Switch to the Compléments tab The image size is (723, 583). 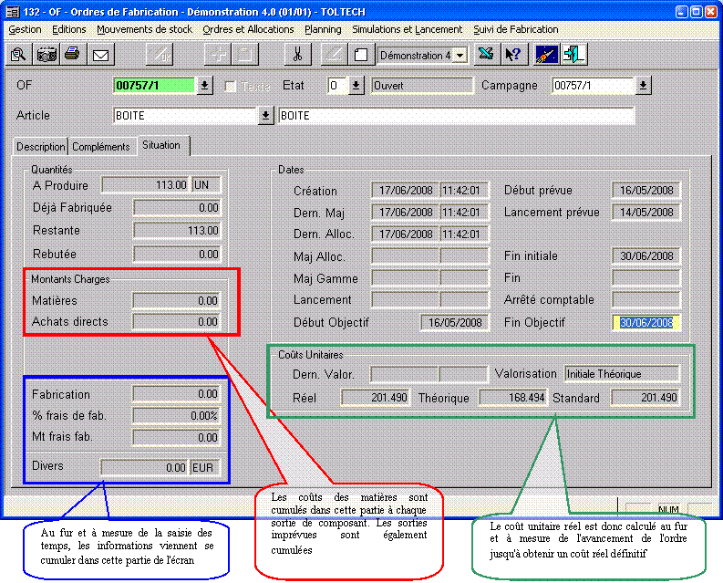pyautogui.click(x=101, y=147)
